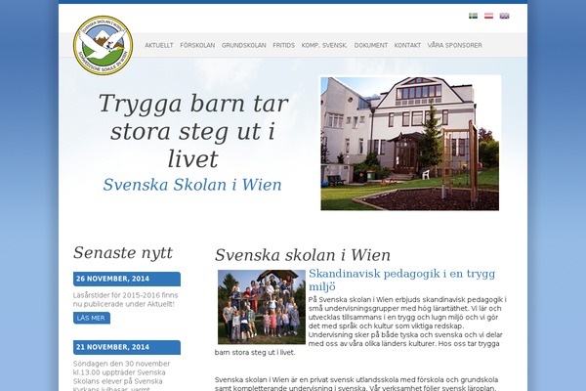Click the text Läsårstider för 2015-2016 finns
This screenshot has height=391, width=586.
(x=126, y=295)
